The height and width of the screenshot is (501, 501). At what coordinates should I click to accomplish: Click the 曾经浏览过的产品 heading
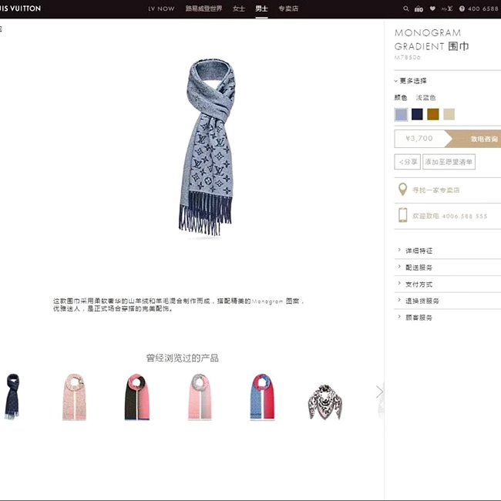click(x=183, y=358)
